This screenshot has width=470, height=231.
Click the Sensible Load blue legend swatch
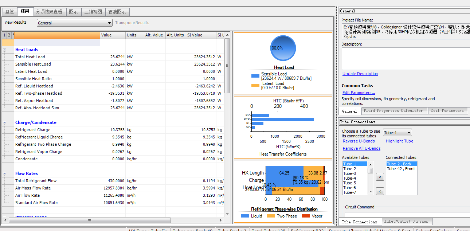(255, 76)
